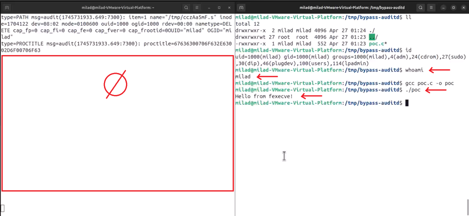Screen dimensions: 469x216
Task: Click 'Hello from fexecve!' output line
Action: [264, 96]
